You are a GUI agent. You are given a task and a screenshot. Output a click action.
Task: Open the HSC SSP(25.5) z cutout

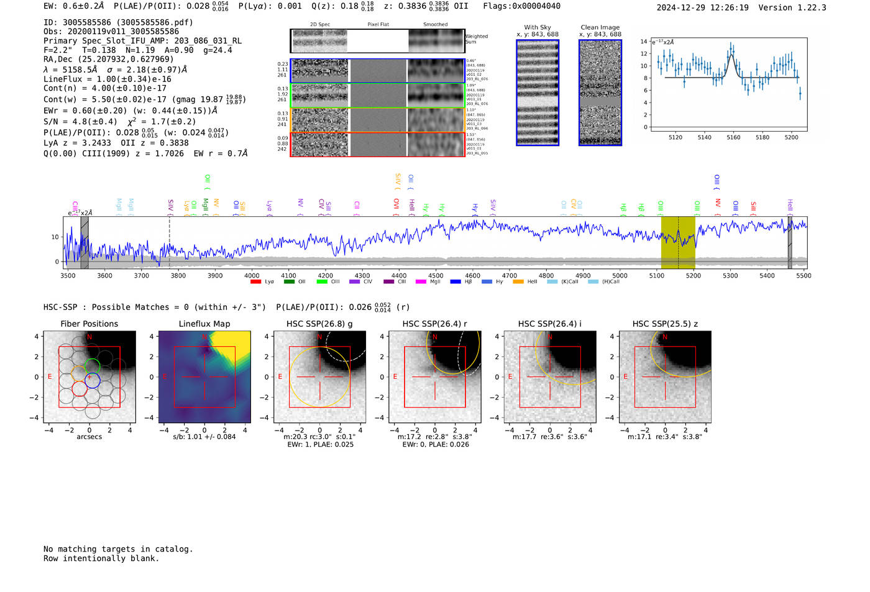[x=665, y=377]
